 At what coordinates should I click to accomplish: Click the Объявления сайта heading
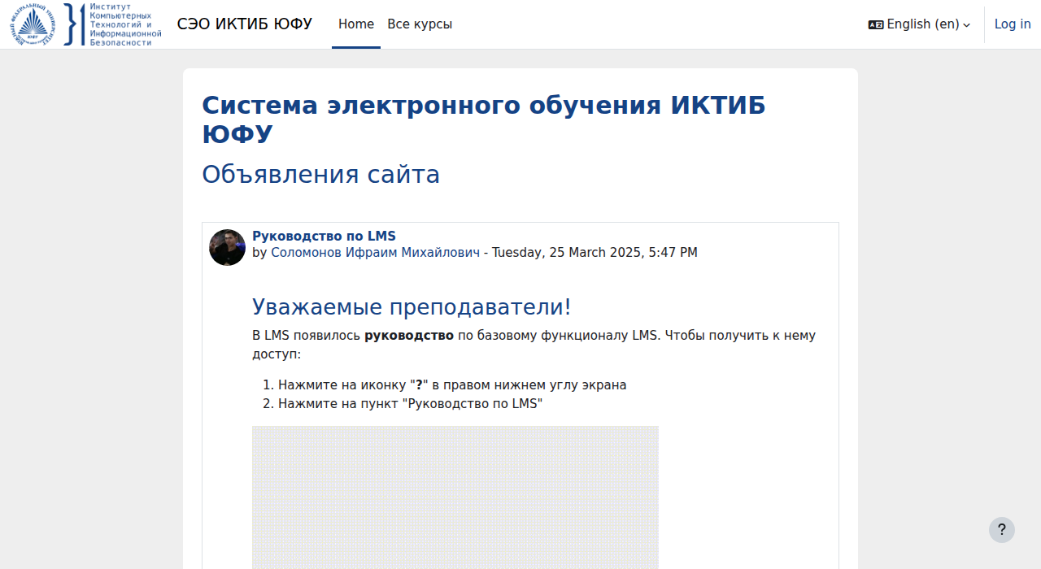[320, 175]
